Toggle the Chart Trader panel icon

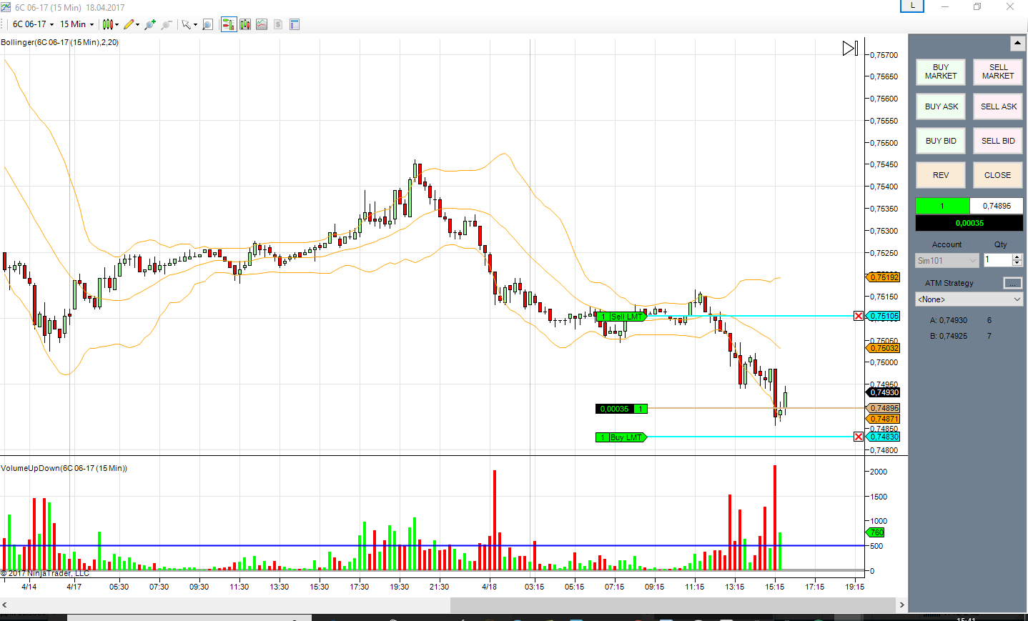pos(229,24)
